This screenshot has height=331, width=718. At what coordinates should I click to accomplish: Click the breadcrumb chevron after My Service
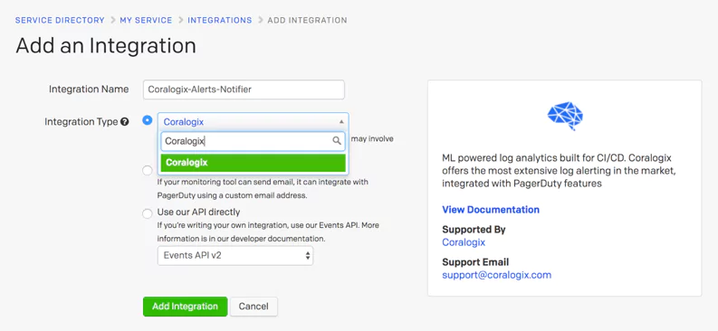point(180,20)
